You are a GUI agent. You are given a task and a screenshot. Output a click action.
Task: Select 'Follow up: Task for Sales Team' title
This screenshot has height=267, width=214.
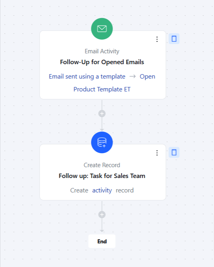click(x=102, y=176)
